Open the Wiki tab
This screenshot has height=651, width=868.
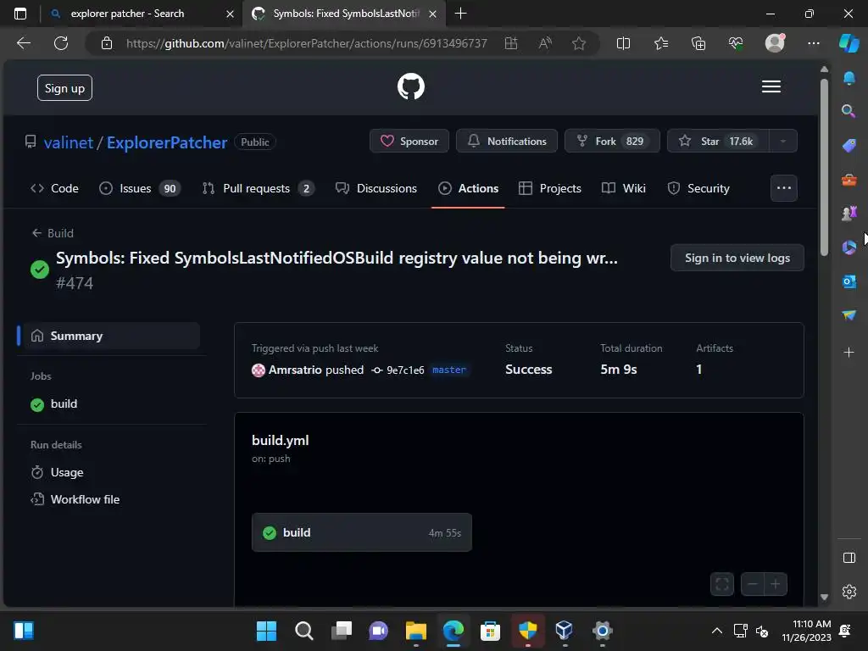(624, 188)
